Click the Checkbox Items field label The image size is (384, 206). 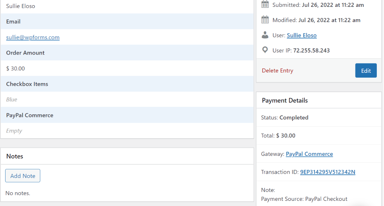point(27,84)
